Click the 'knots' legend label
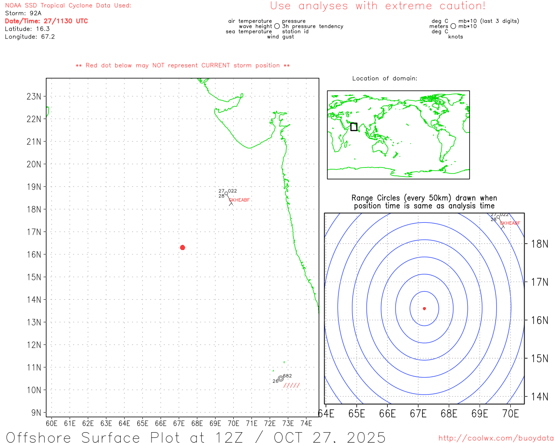Image resolution: width=554 pixels, height=443 pixels. click(x=456, y=37)
